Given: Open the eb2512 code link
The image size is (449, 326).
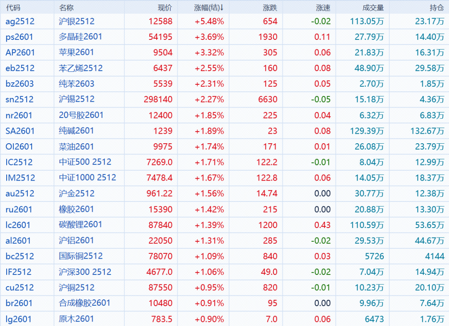Looking at the screenshot, I should 20,69.
